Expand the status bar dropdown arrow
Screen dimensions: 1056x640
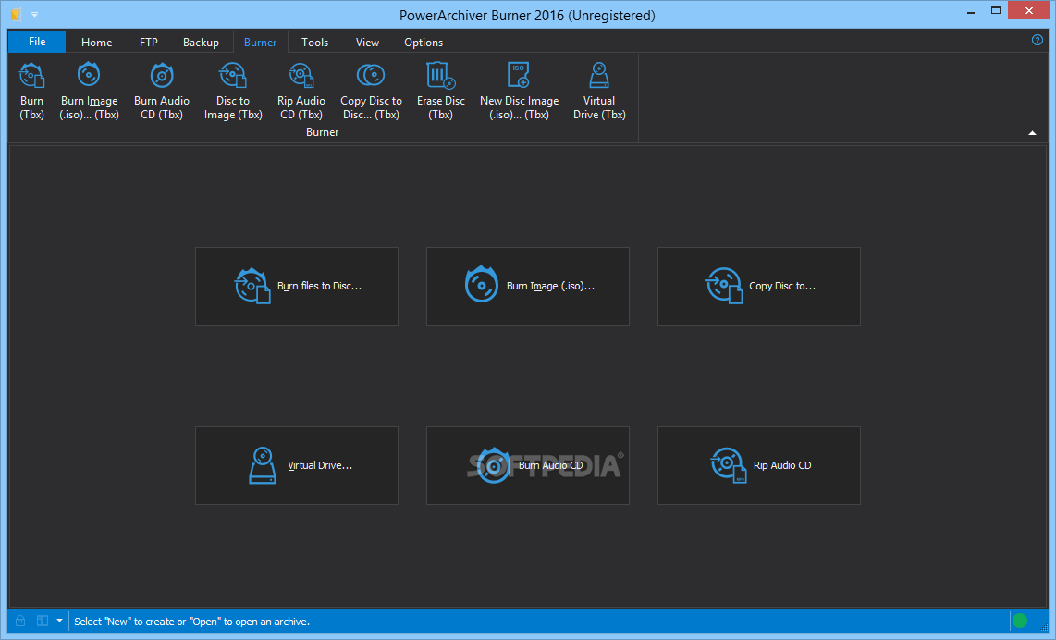click(x=59, y=621)
